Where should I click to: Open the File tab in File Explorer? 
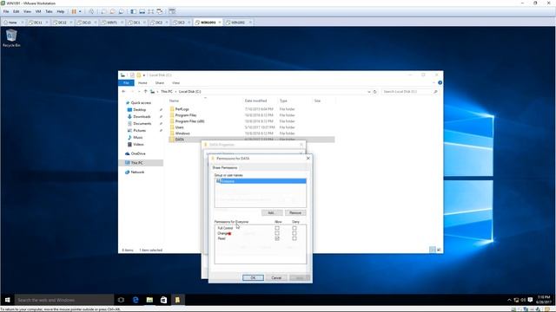tap(126, 83)
